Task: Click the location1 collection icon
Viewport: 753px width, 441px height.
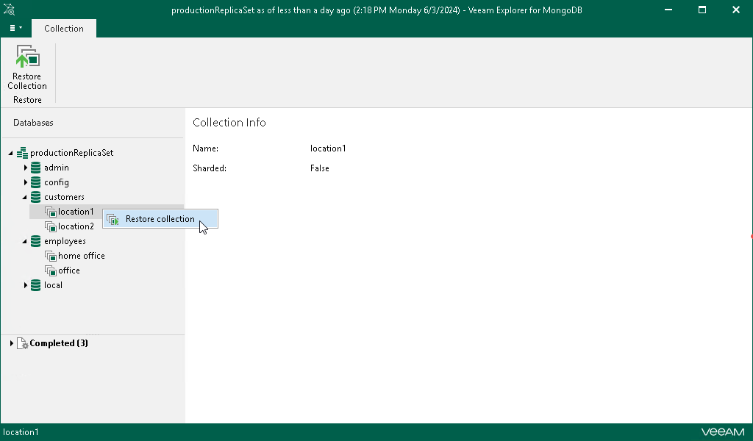Action: click(x=51, y=212)
